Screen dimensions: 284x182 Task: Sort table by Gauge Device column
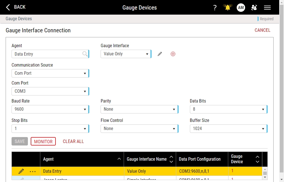pos(257,159)
